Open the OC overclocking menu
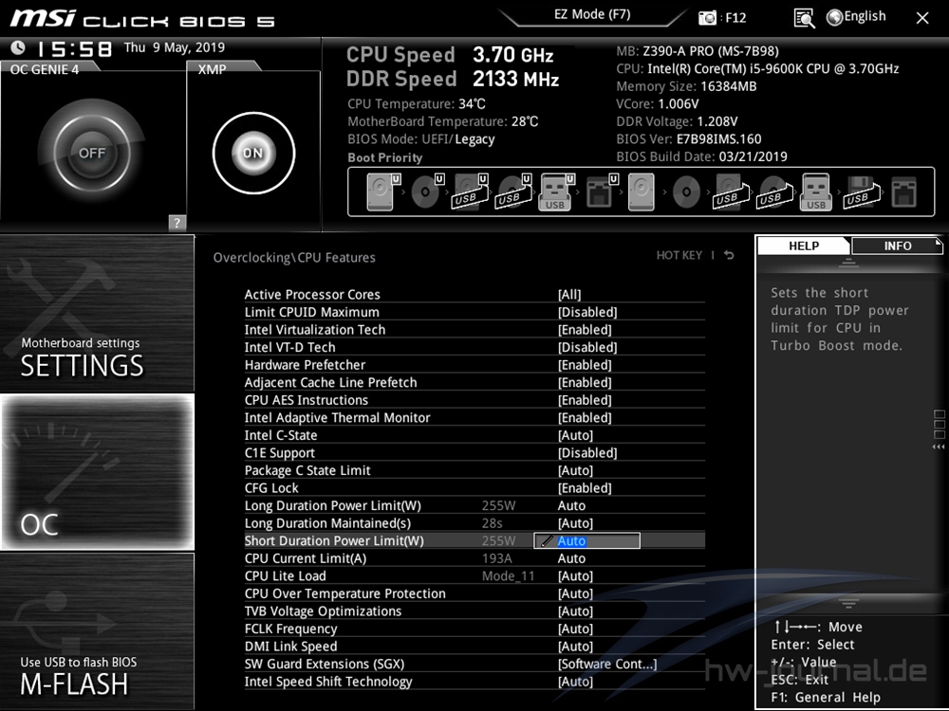 [x=97, y=471]
